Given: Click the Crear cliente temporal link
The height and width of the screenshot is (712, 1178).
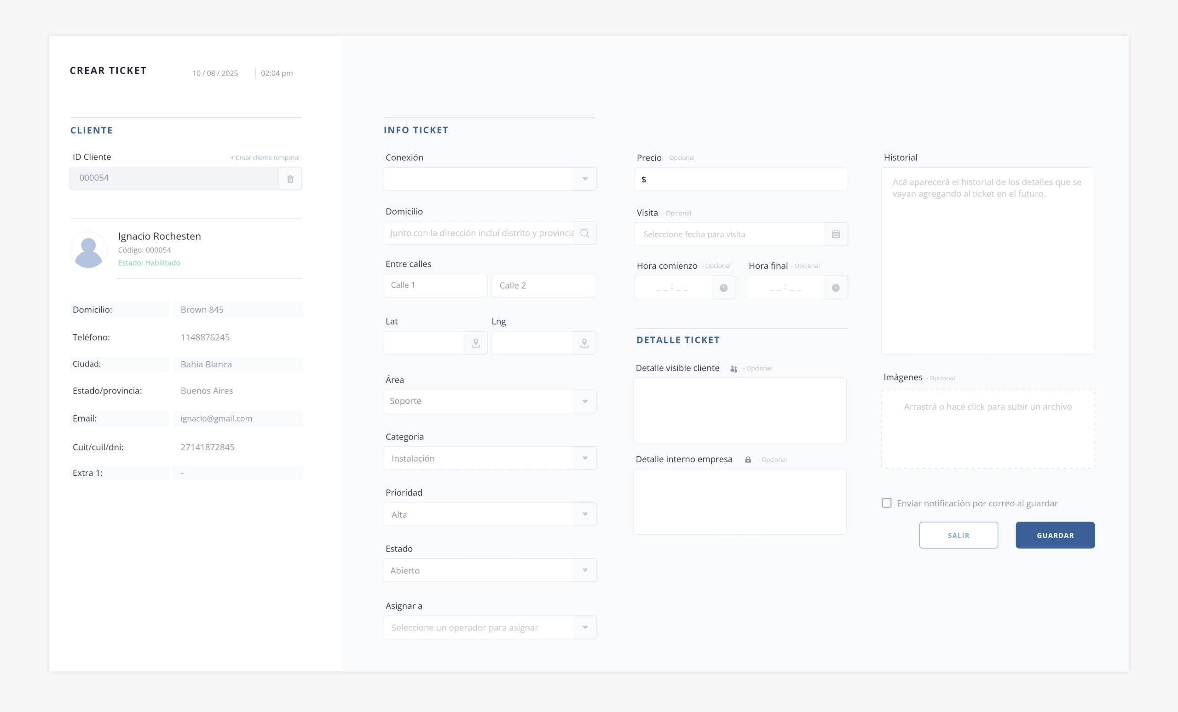Looking at the screenshot, I should 265,158.
